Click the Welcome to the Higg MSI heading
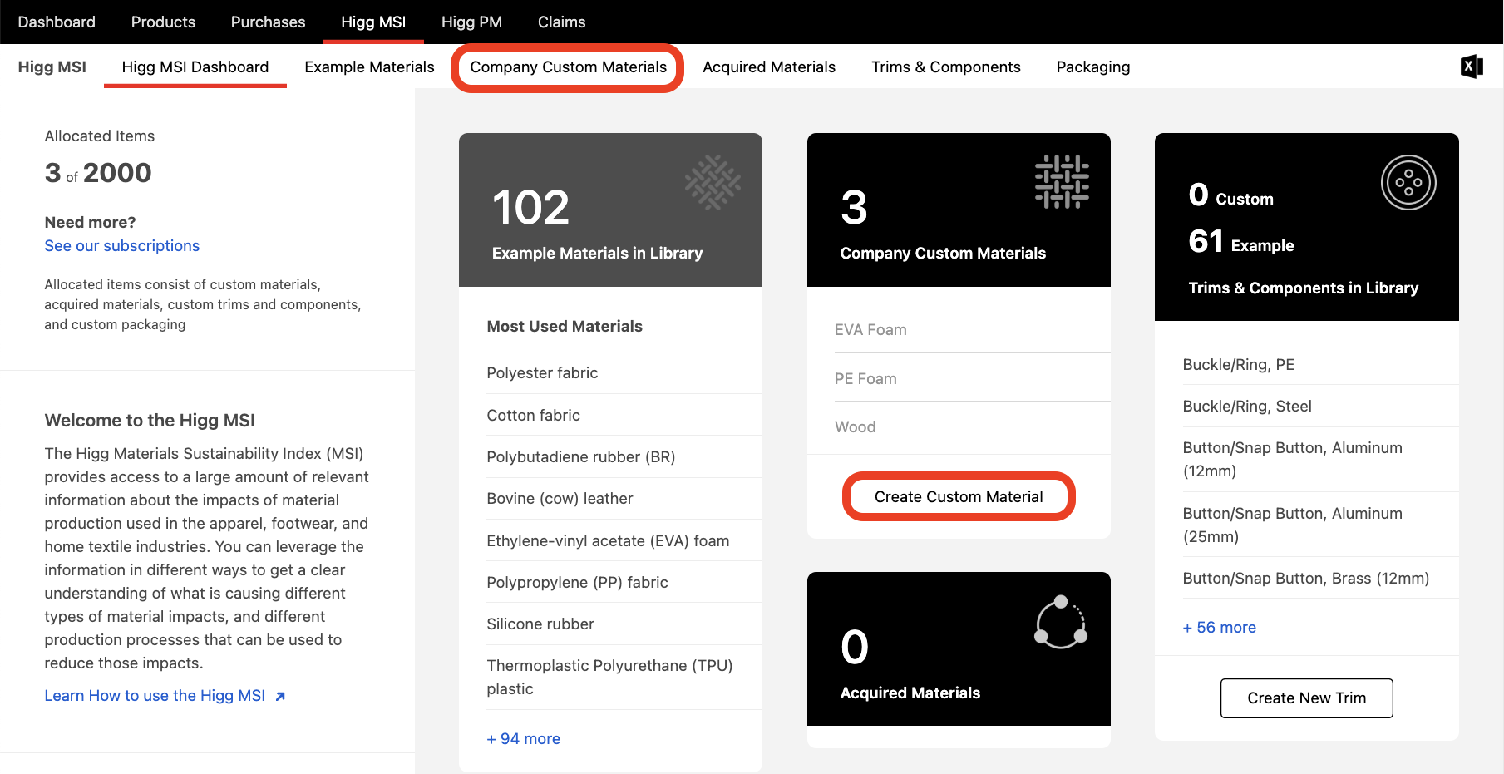Screen dimensions: 1504x774 point(150,420)
